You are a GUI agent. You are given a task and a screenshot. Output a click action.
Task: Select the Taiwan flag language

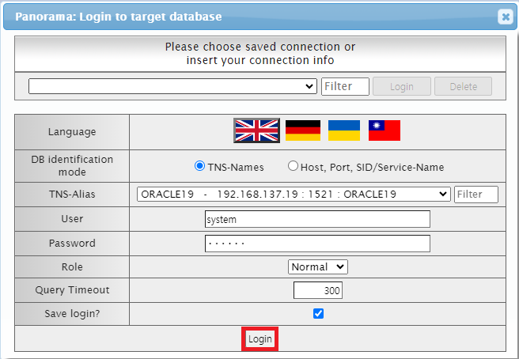pyautogui.click(x=385, y=130)
